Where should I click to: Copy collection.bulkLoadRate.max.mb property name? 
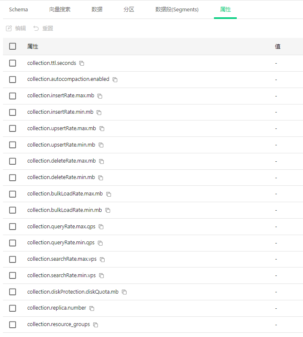(x=108, y=194)
